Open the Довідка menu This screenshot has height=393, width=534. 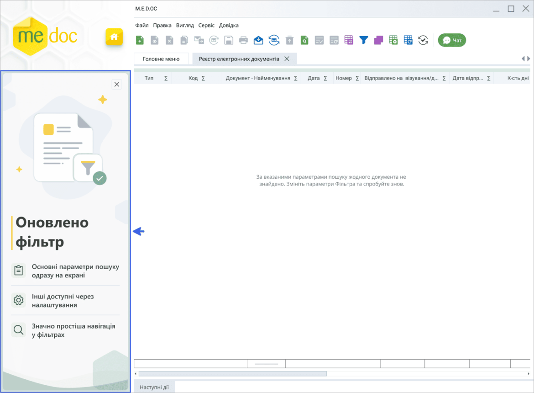point(229,25)
